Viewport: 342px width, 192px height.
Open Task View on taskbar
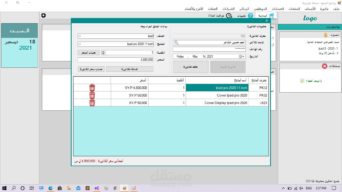pos(32,188)
